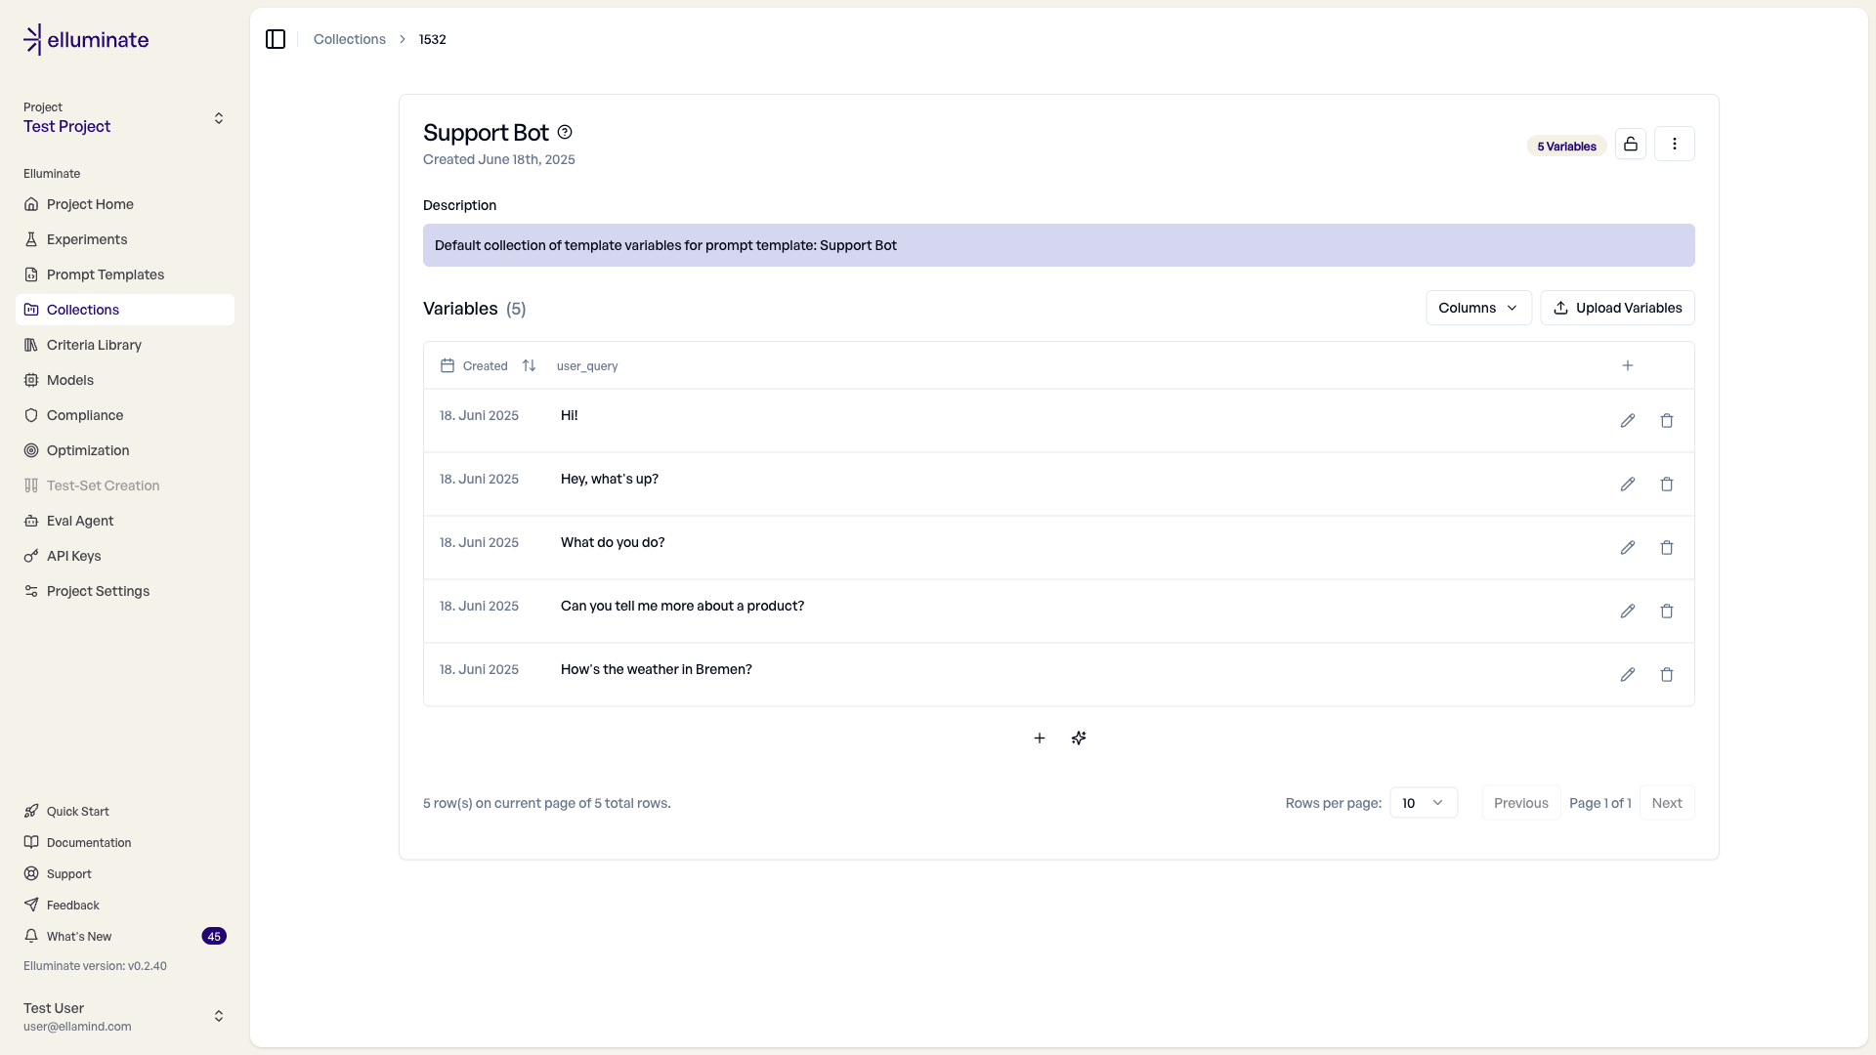Screen dimensions: 1876x1055
Task: Edit the 'Hey, what's up?' row
Action: 1627,485
